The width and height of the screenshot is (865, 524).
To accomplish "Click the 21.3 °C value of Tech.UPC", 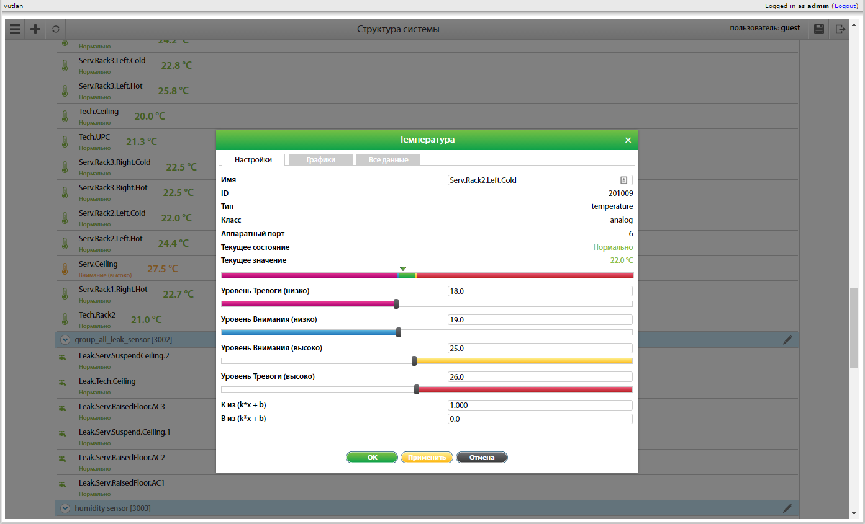I will pyautogui.click(x=142, y=142).
